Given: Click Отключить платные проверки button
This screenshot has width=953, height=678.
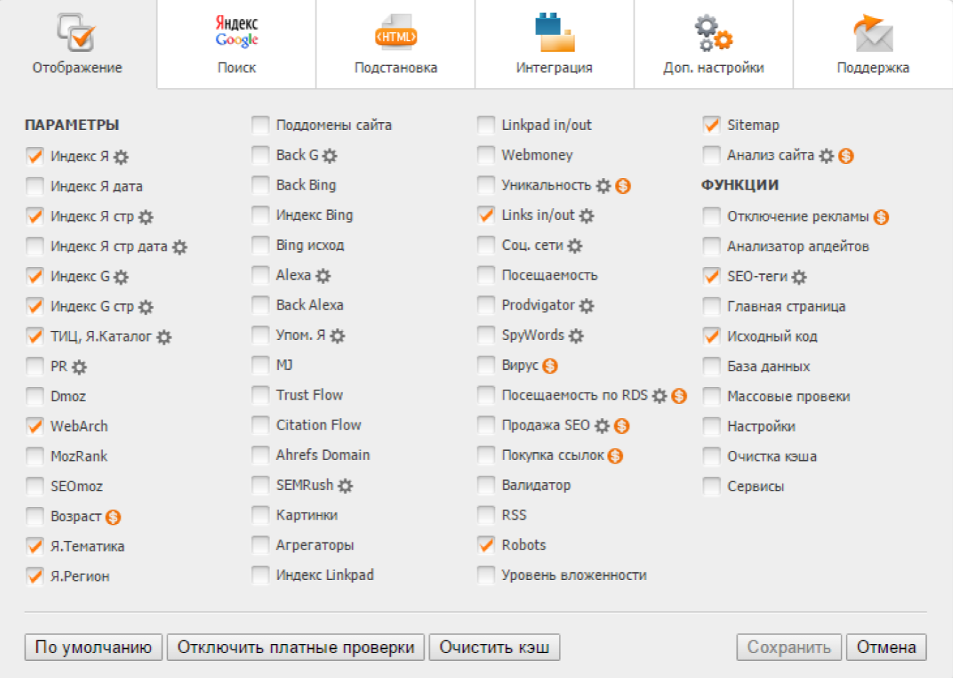Looking at the screenshot, I should [x=296, y=647].
